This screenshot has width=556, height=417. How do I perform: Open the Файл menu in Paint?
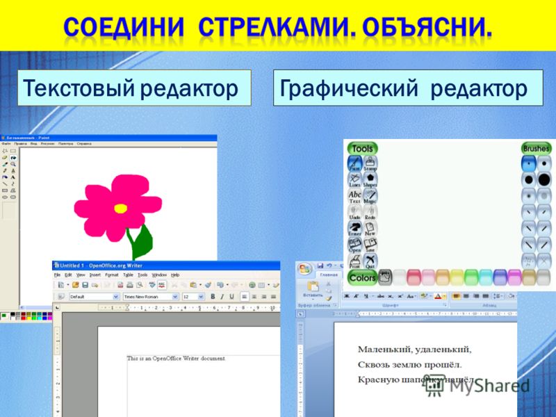(6, 144)
